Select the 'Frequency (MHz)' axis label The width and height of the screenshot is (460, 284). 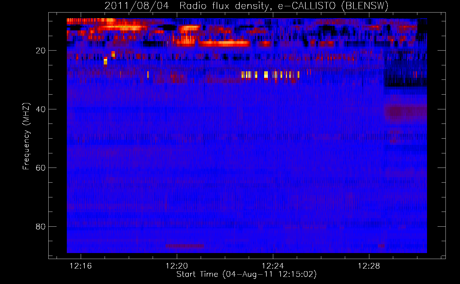[26, 136]
